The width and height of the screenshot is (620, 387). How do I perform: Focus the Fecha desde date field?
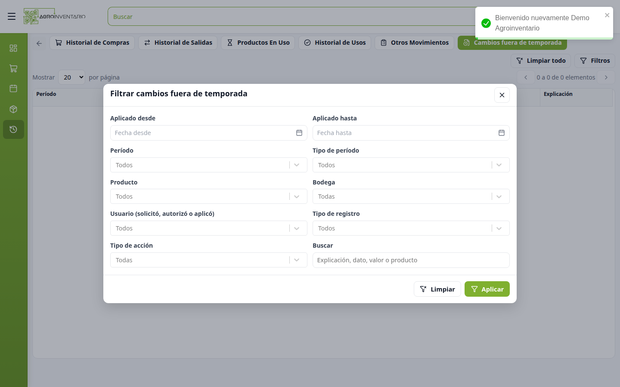pyautogui.click(x=209, y=133)
